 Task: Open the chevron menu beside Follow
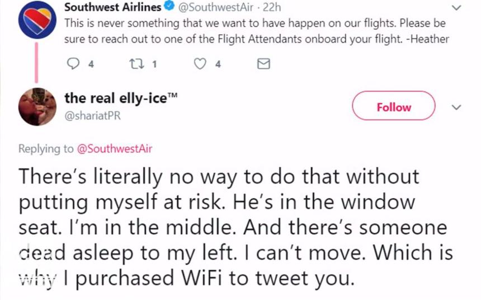(456, 106)
